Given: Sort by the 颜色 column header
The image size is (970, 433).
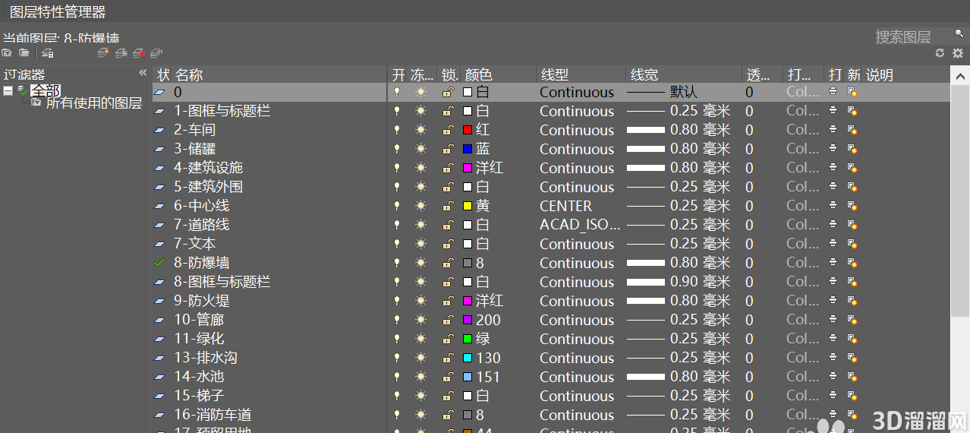Looking at the screenshot, I should pos(478,75).
